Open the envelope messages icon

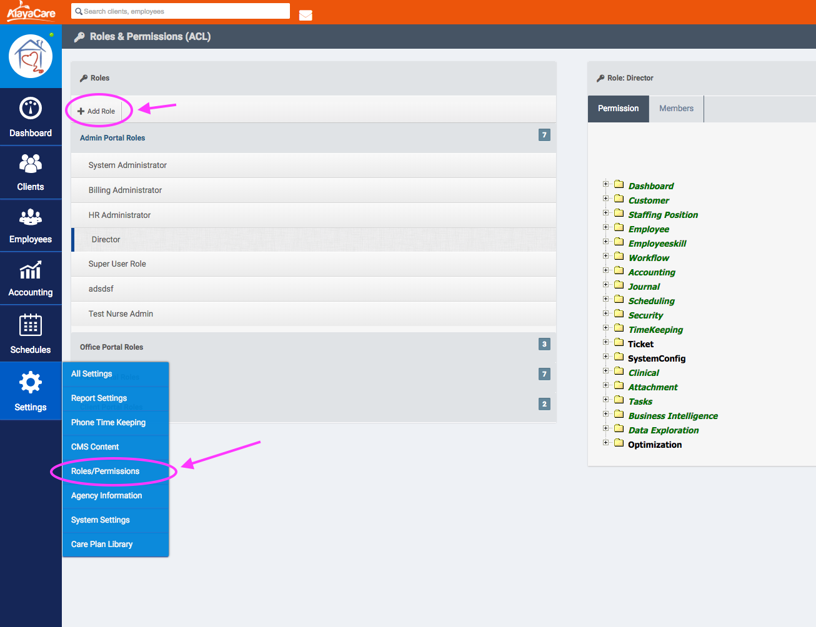click(x=306, y=15)
